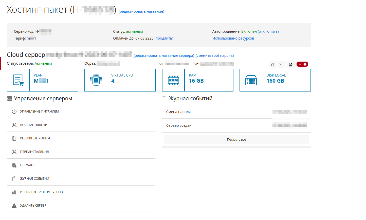Click the отключить autorenewal link
The image size is (366, 220).
point(268,31)
